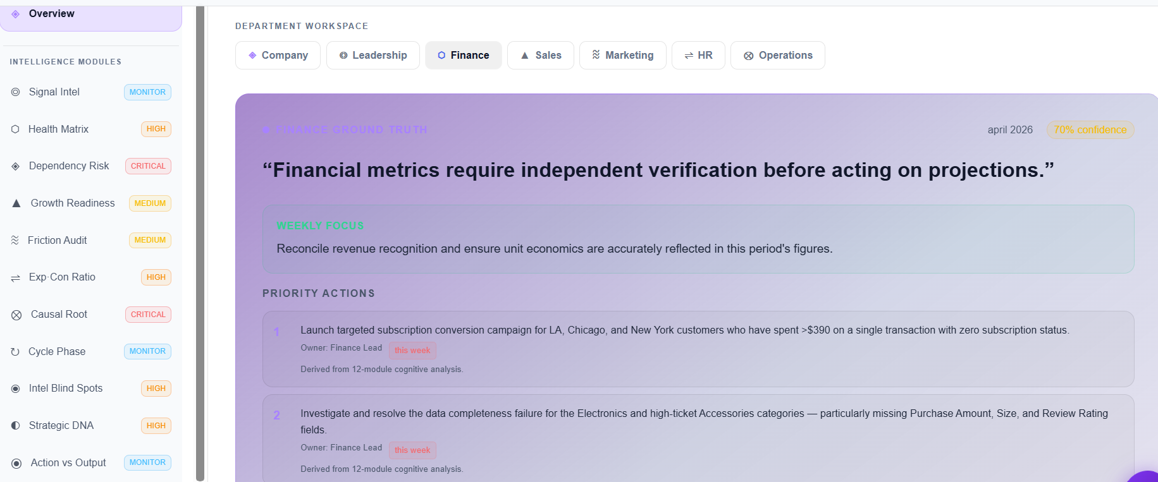Click the Health Matrix hexagon icon
Image resolution: width=1158 pixels, height=482 pixels.
(15, 129)
